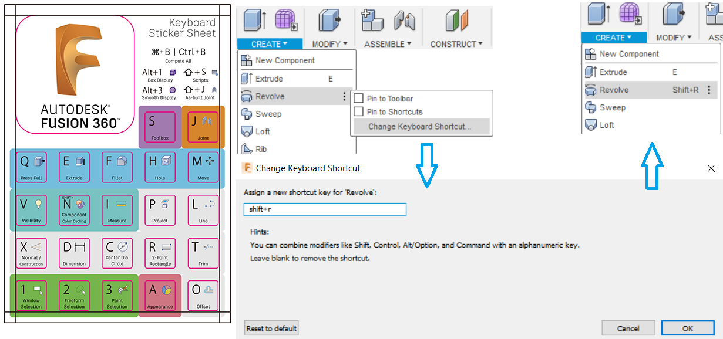This screenshot has width=723, height=339.
Task: Click 2-Point Rectangle R sticker
Action: point(160,253)
